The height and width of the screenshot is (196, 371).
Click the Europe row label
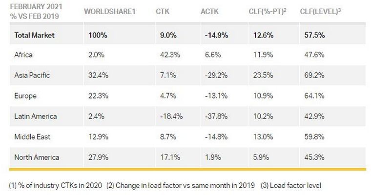(24, 96)
